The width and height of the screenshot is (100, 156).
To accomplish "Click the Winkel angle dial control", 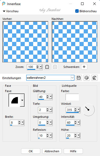I will click(x=88, y=110).
